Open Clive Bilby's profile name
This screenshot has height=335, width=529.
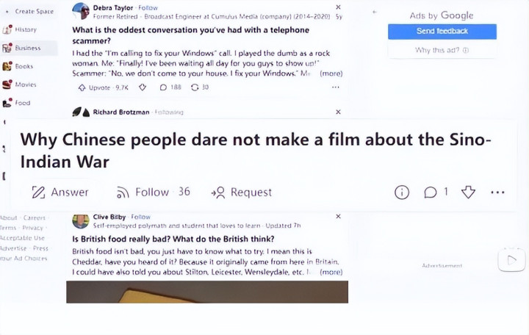pos(109,217)
